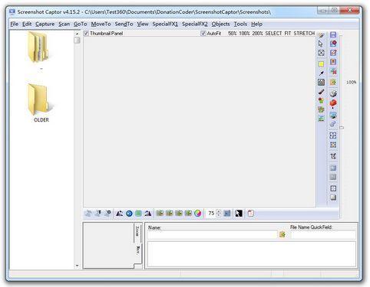Open the Objects menu
The width and height of the screenshot is (370, 287).
(x=220, y=24)
